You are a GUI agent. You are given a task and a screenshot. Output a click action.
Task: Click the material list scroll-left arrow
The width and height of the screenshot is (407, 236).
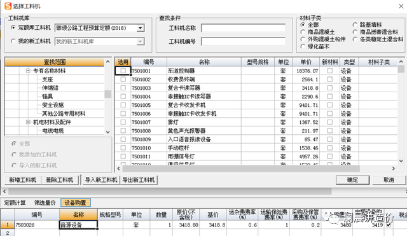tap(119, 169)
